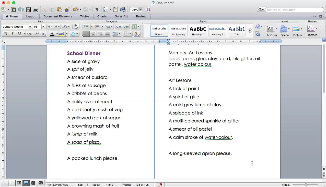Screen dimensions: 326x187
Task: Open the SmartArt tab
Action: 121,16
